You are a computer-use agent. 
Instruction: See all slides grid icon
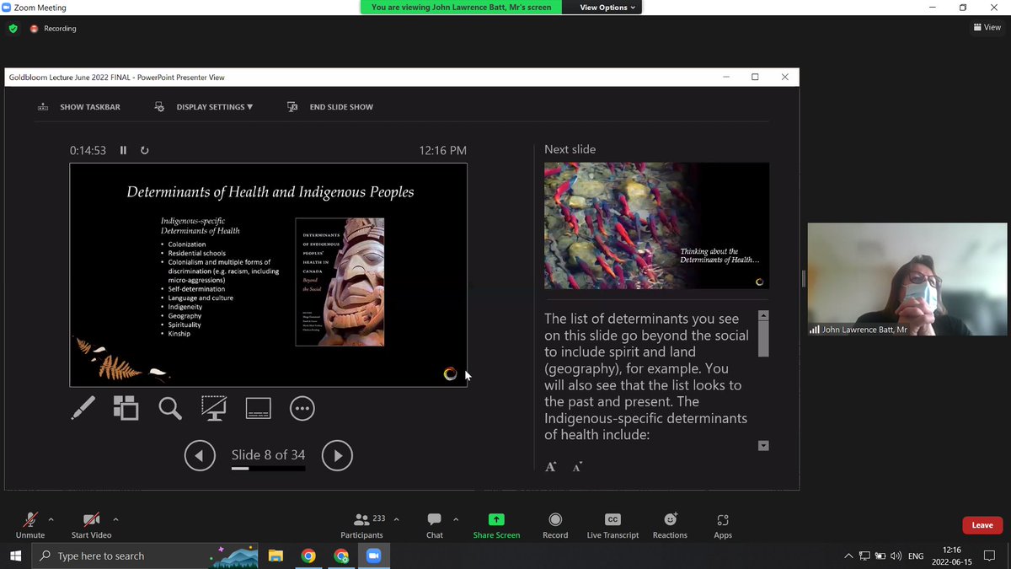coord(126,409)
